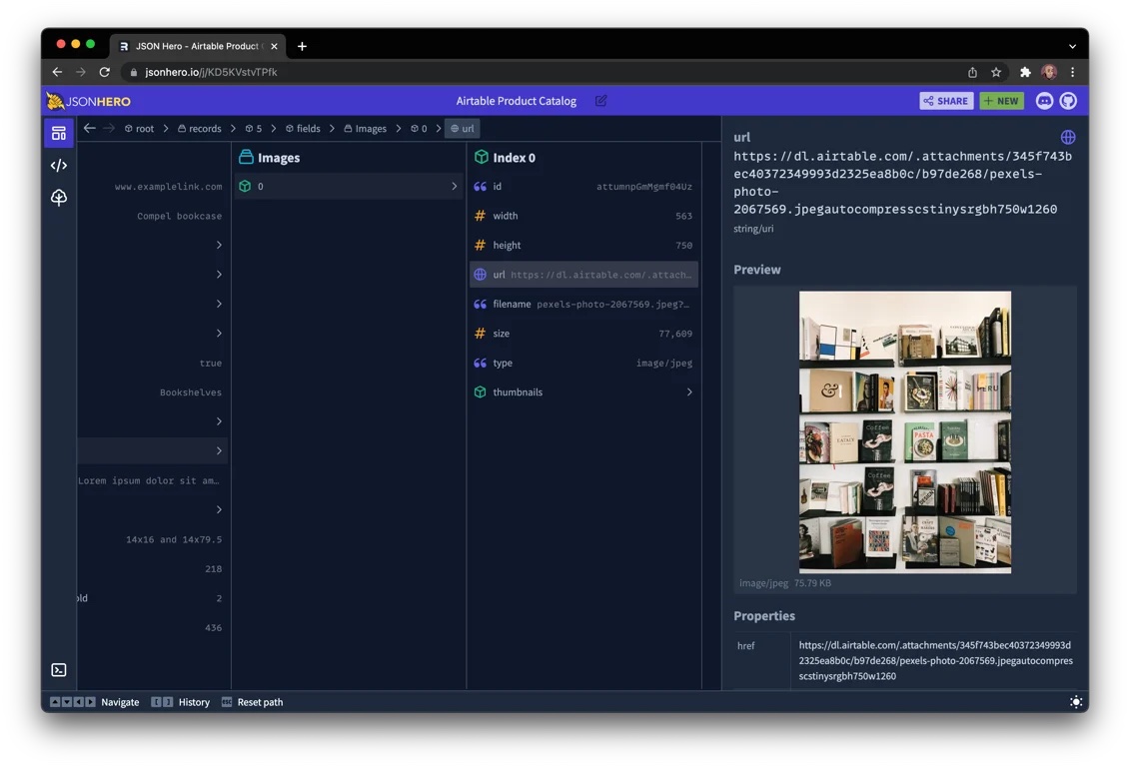Image resolution: width=1130 pixels, height=767 pixels.
Task: Open the GitHub icon in the header
Action: [x=1068, y=101]
